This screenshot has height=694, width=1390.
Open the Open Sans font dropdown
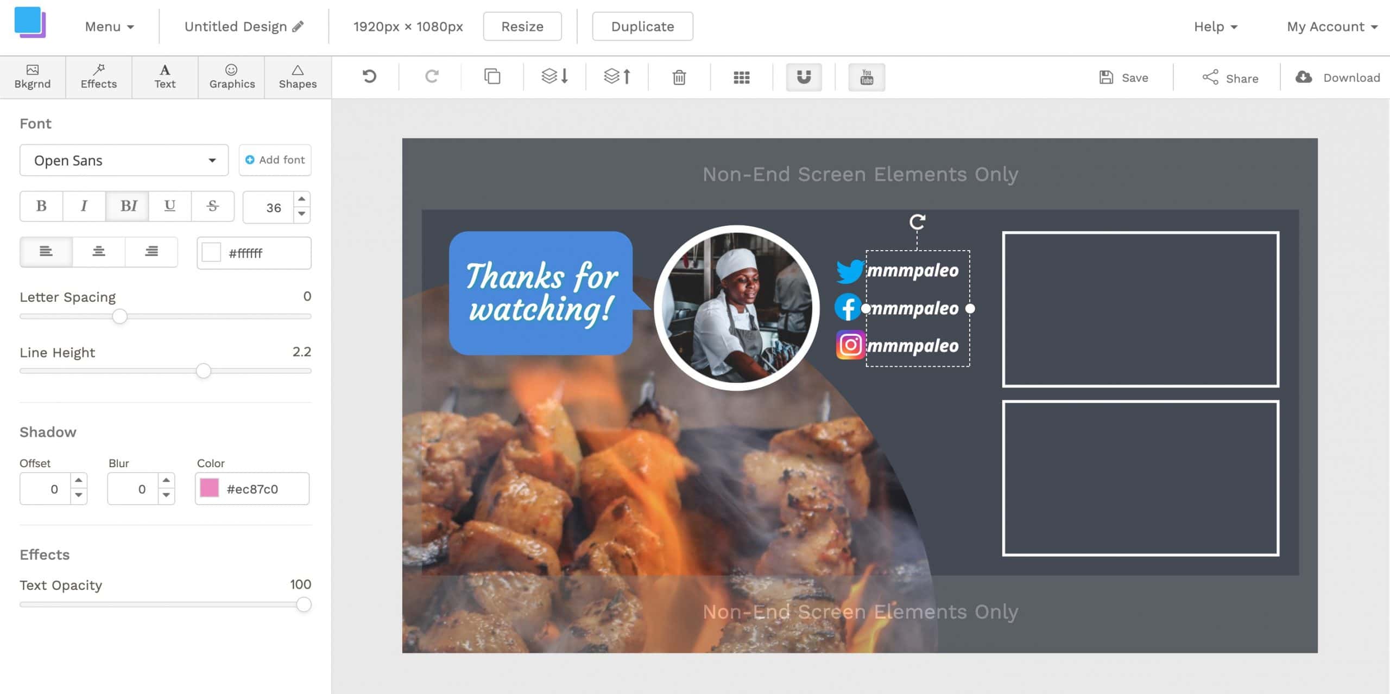124,160
